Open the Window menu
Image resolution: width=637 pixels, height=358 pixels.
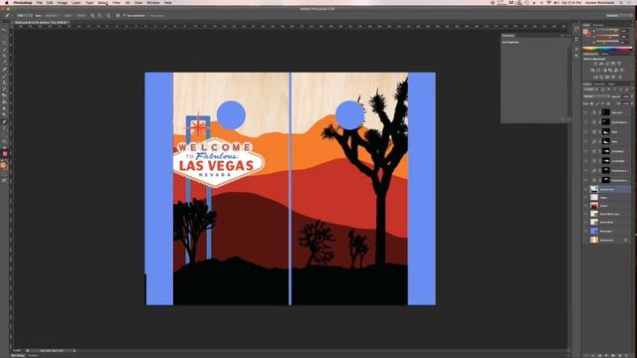click(152, 3)
